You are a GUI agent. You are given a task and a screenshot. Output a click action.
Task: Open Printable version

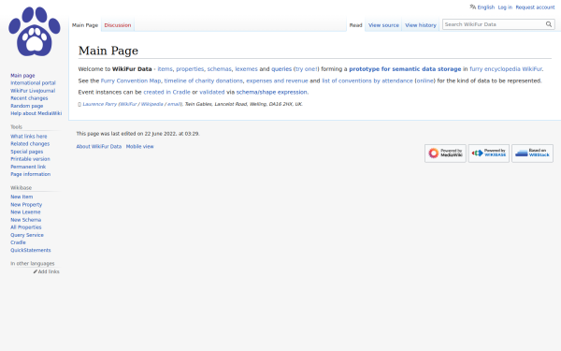(x=30, y=159)
